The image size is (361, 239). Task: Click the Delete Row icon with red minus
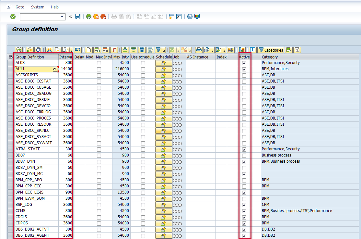tap(105, 50)
